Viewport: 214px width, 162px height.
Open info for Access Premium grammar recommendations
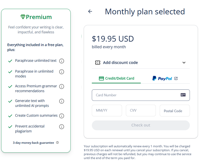(62, 86)
